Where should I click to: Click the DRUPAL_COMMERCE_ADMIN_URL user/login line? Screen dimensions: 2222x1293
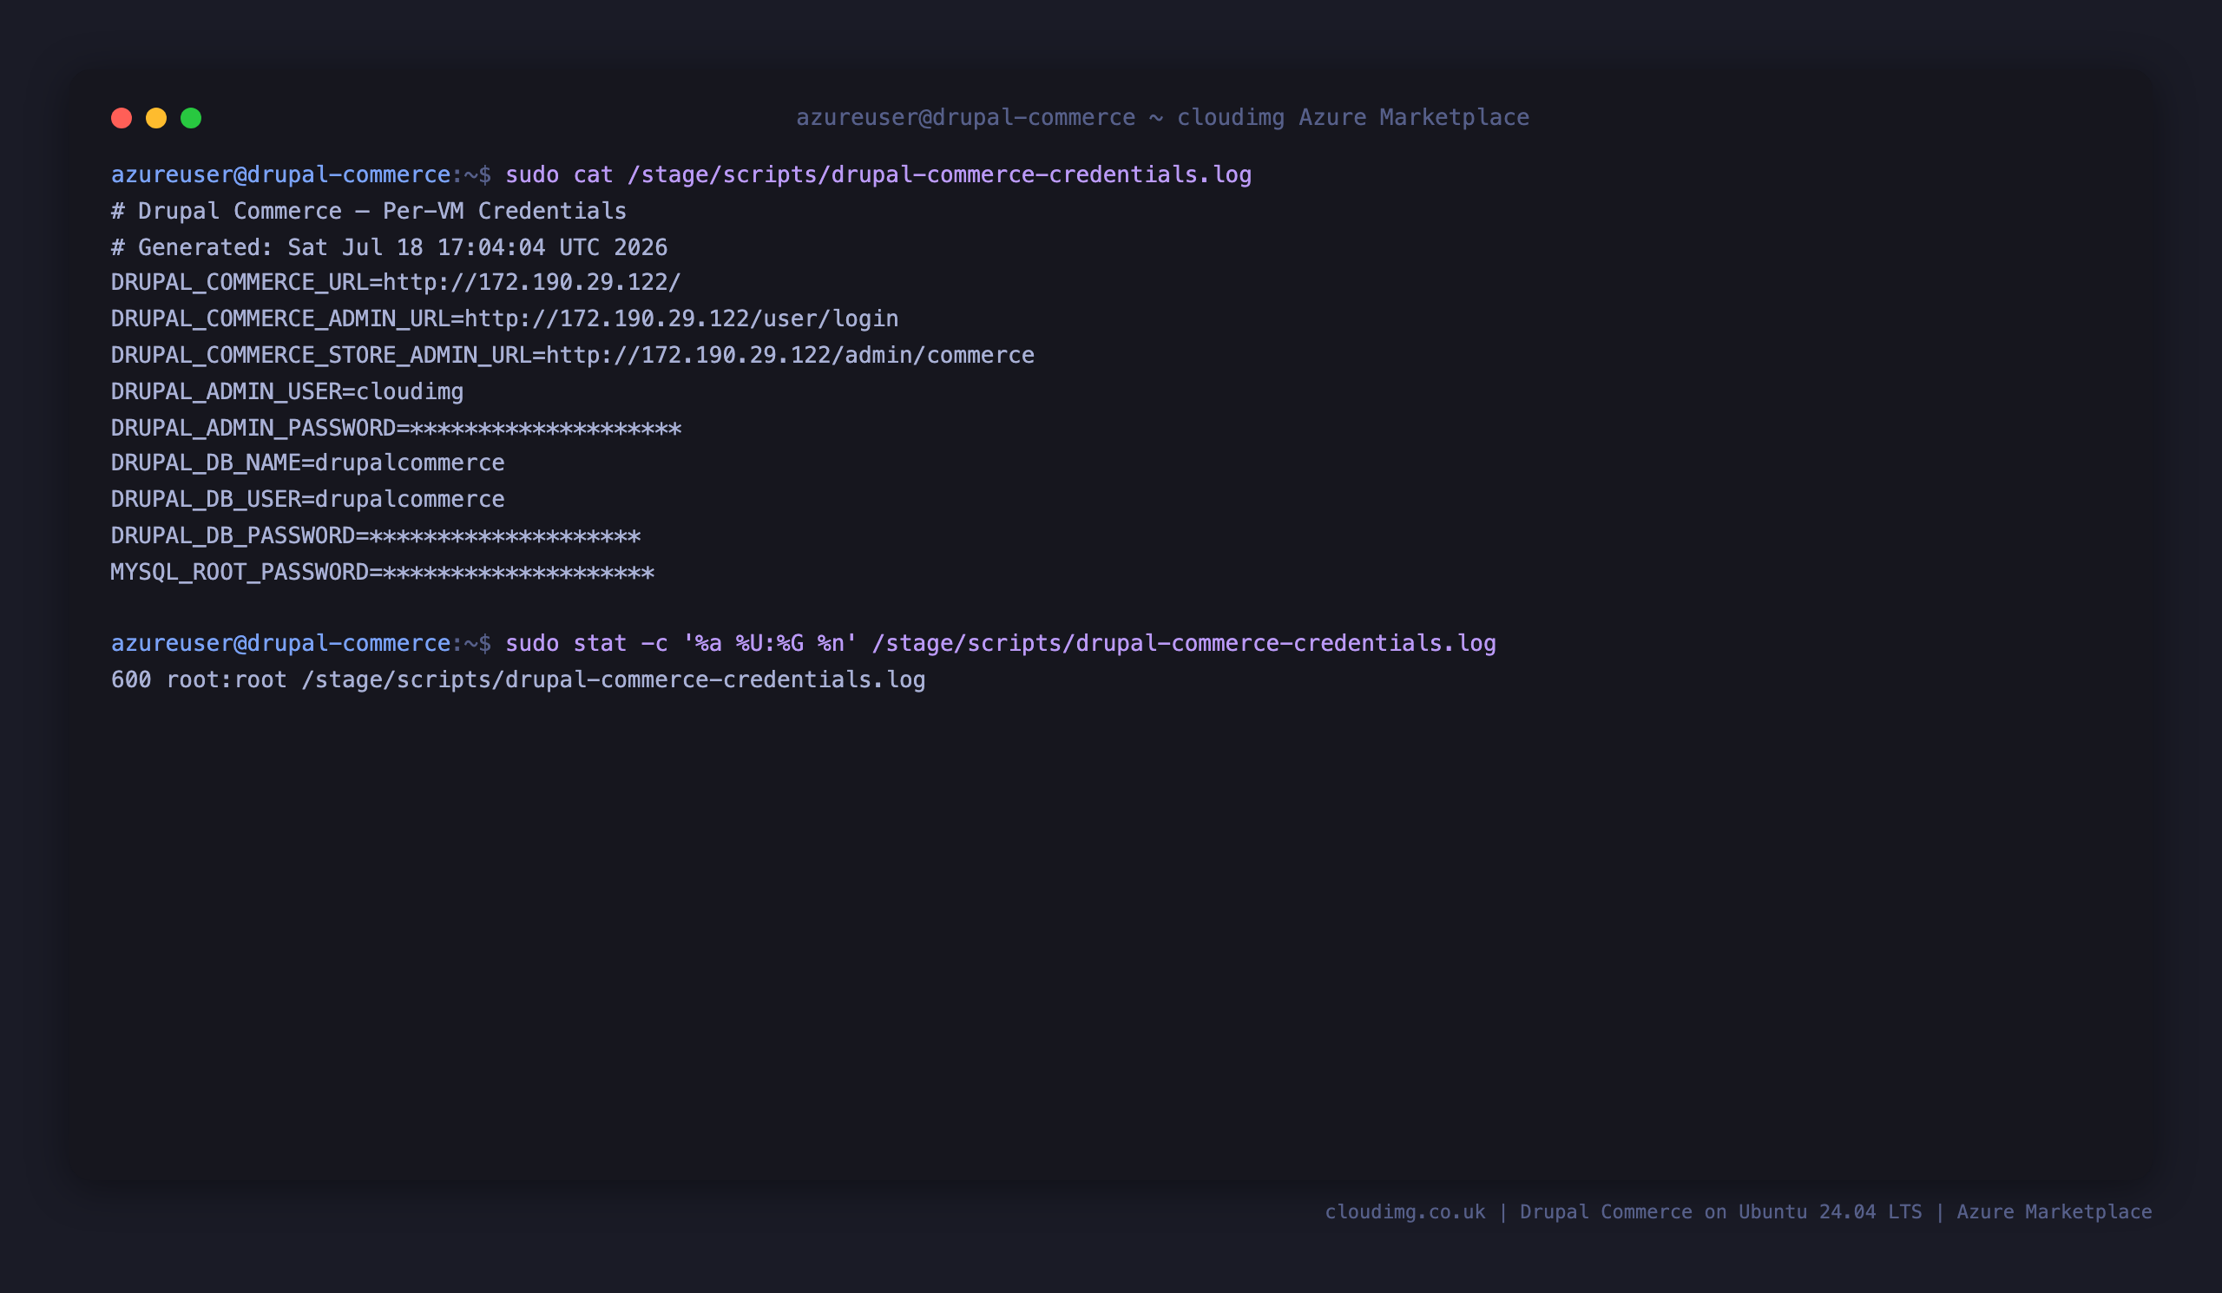[x=504, y=319]
